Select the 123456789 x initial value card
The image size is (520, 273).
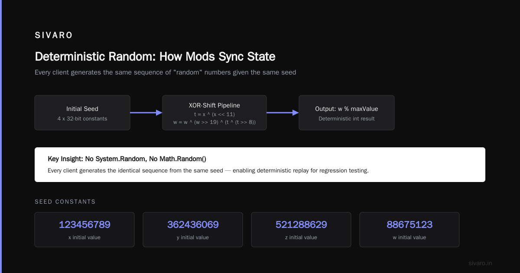(84, 230)
